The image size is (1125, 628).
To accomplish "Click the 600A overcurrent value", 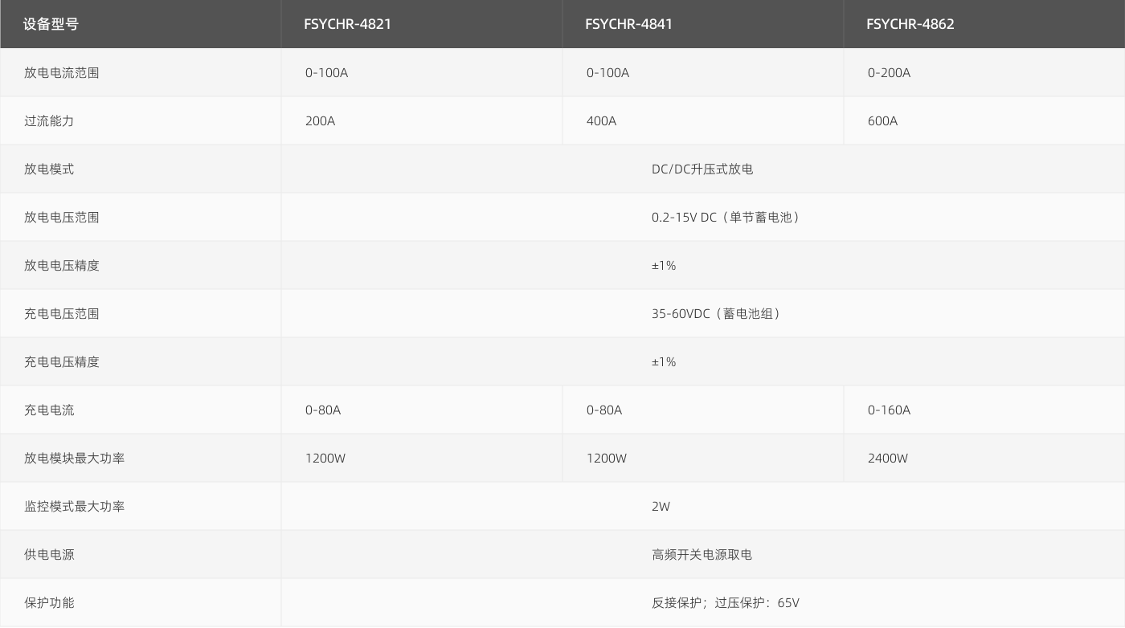I will click(x=882, y=121).
